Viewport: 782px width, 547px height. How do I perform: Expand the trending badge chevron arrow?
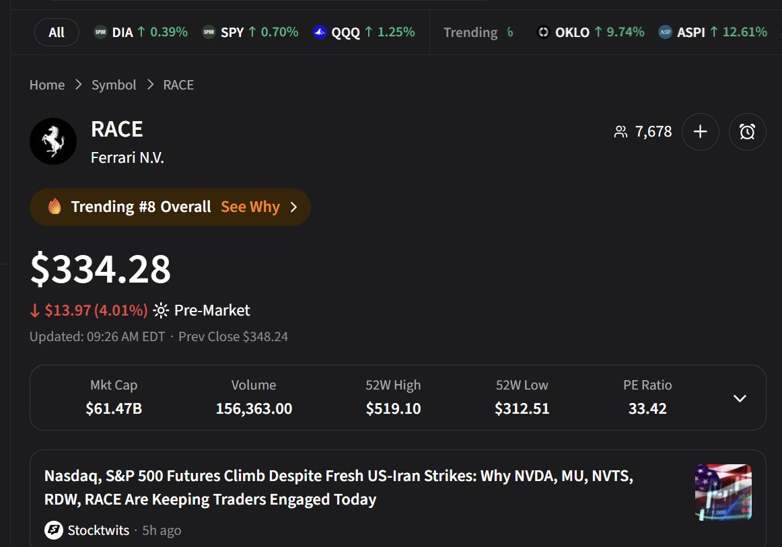coord(293,207)
